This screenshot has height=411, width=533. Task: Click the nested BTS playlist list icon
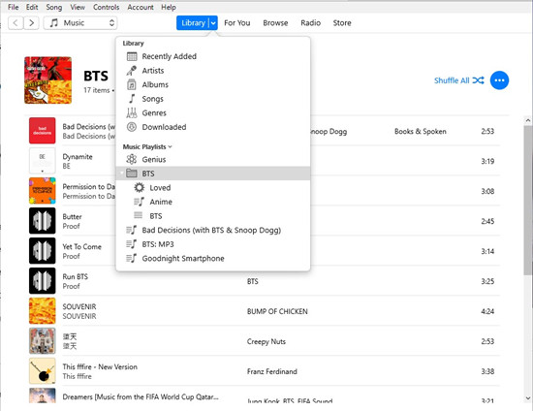pyautogui.click(x=138, y=215)
